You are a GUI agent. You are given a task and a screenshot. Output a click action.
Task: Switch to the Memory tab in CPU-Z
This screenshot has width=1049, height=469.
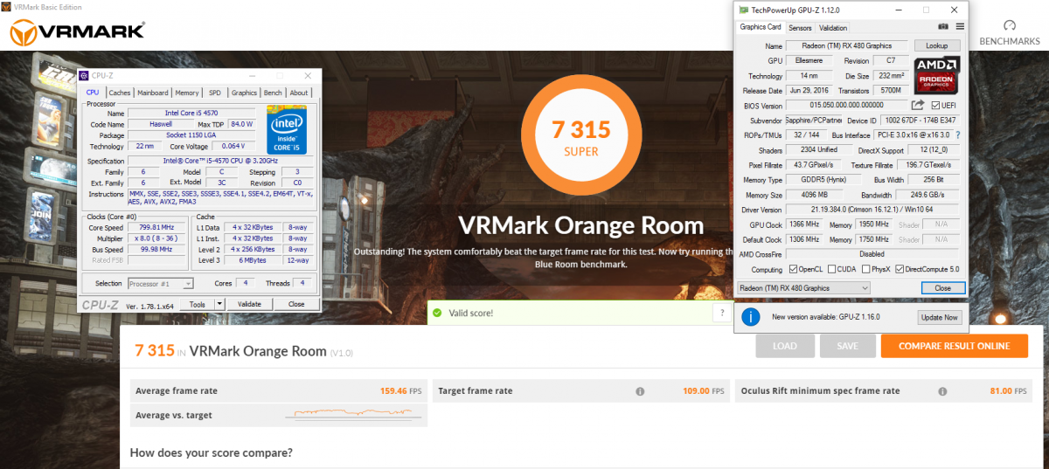click(187, 93)
